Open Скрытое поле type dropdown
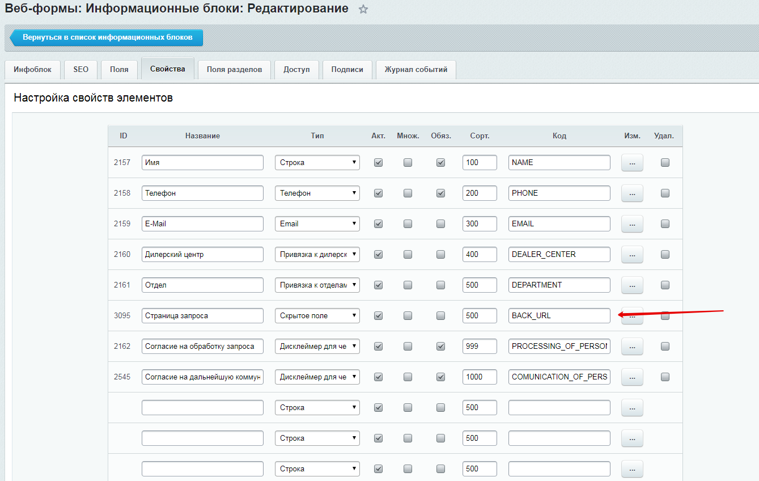 [x=317, y=315]
